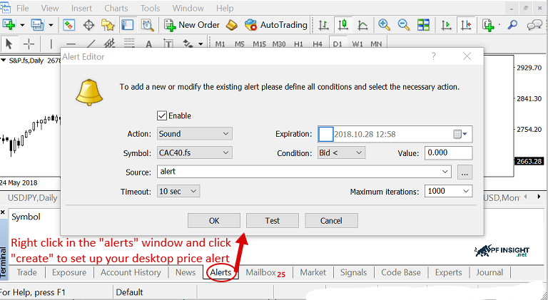Viewport: 548px width, 300px height.
Task: Click into the Value input field
Action: [x=448, y=152]
